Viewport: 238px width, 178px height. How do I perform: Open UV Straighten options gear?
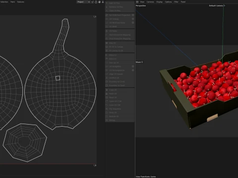pos(133,66)
